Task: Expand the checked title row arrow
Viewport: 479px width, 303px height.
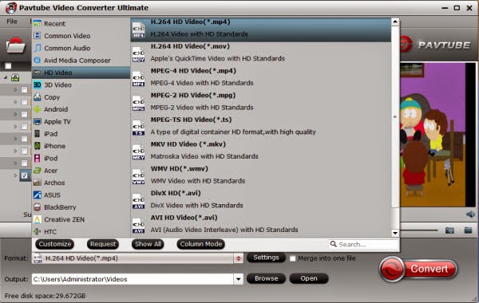Action: point(15,175)
